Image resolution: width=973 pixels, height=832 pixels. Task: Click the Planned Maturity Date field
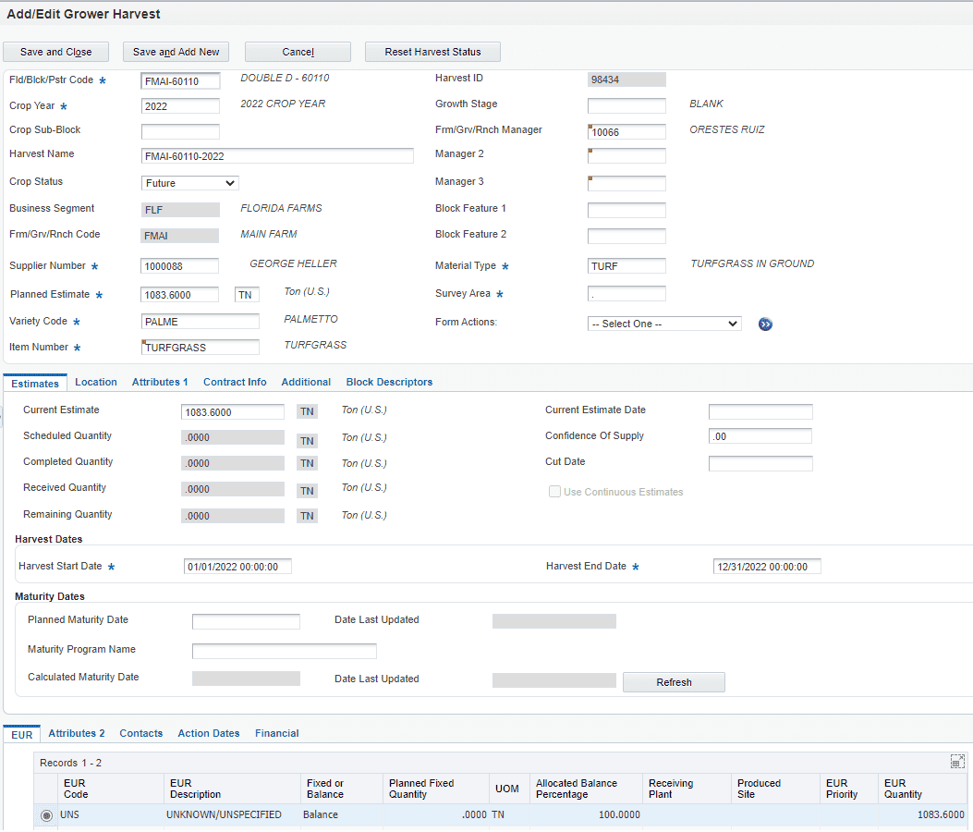point(246,621)
